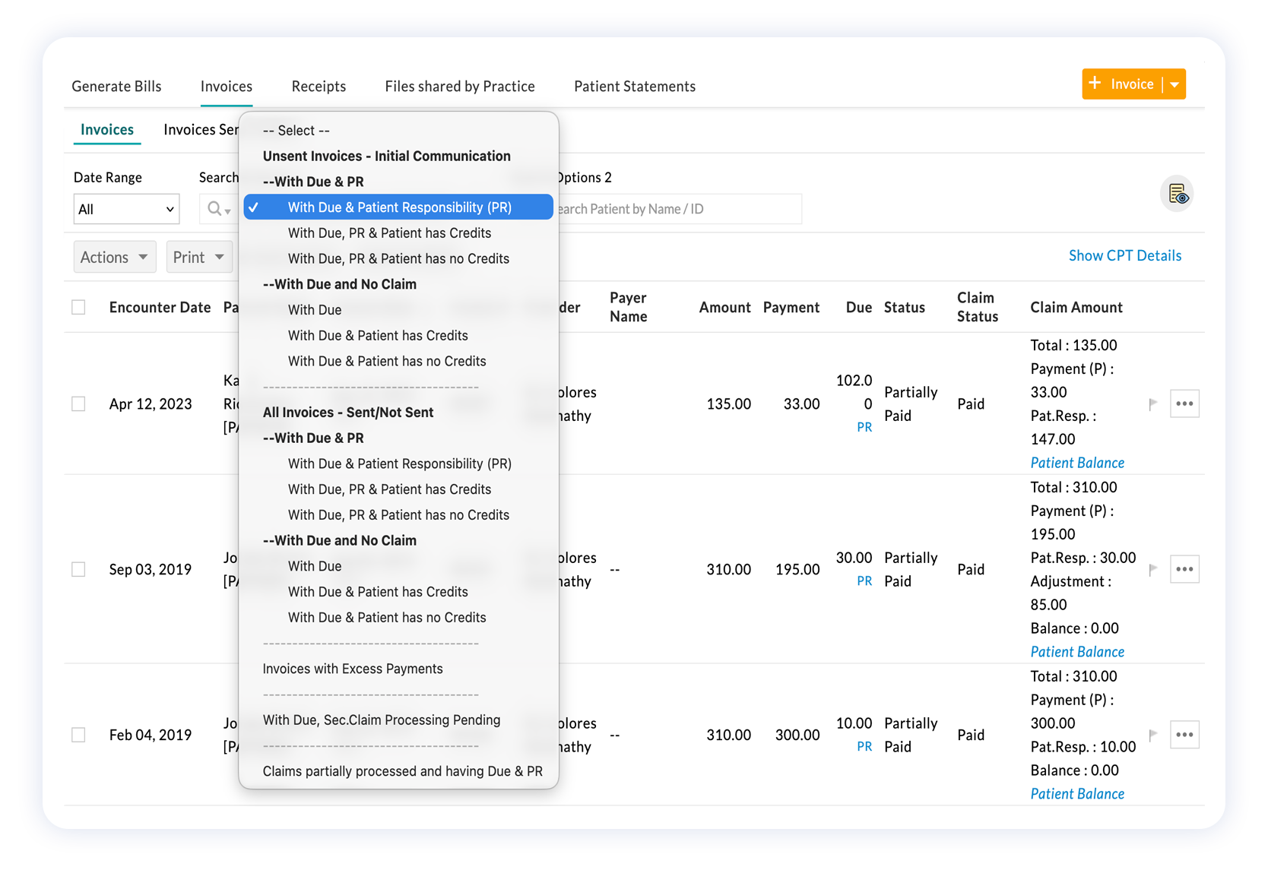Viewport: 1268px width, 870px height.
Task: Open more options for Sep 03, 2019 invoice
Action: pyautogui.click(x=1184, y=569)
